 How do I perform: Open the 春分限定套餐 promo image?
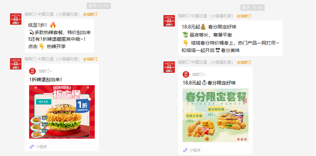click(215, 115)
